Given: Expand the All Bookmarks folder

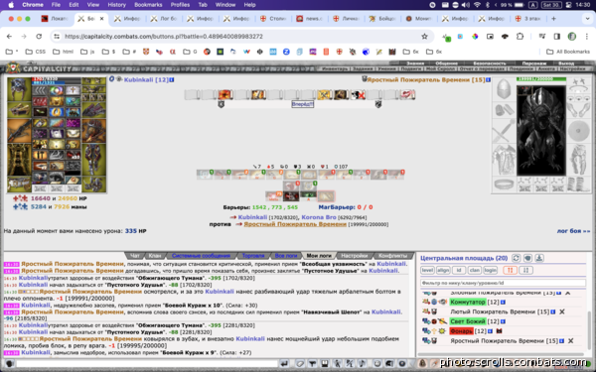Looking at the screenshot, I should [x=568, y=52].
